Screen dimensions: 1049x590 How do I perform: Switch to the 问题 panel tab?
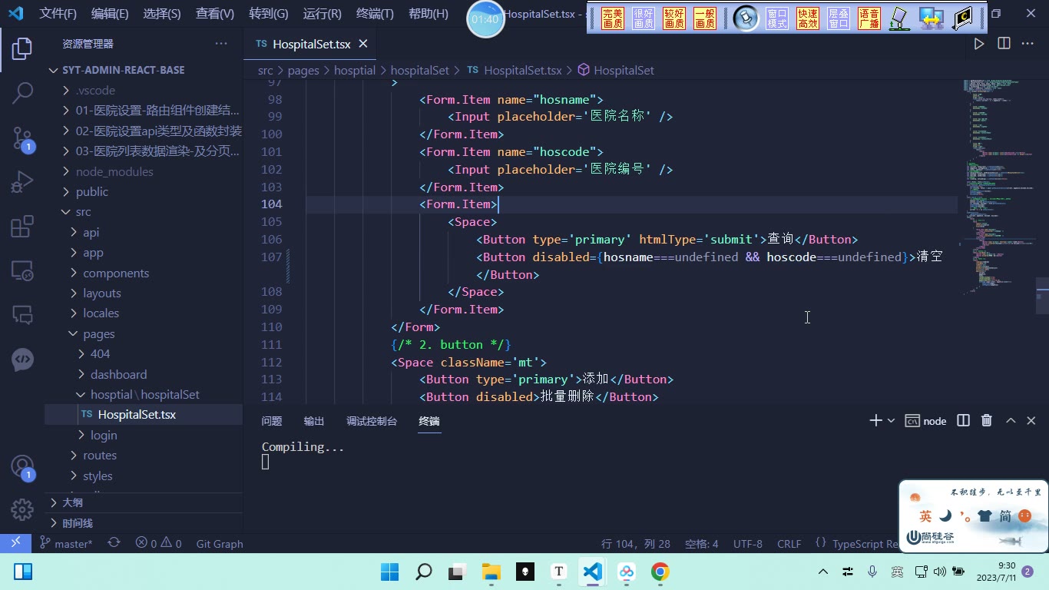click(272, 421)
